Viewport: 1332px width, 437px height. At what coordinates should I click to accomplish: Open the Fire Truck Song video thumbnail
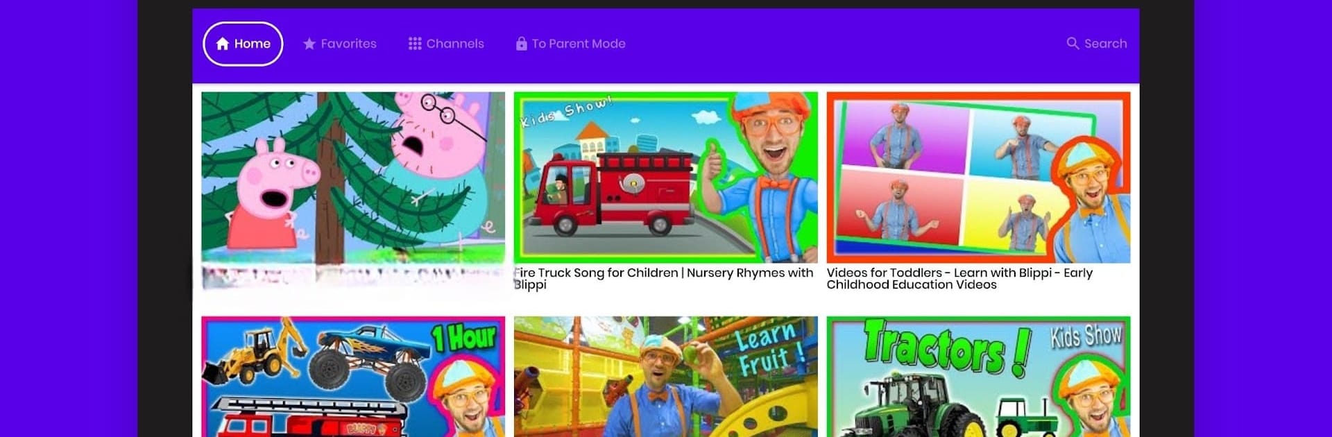(x=666, y=178)
